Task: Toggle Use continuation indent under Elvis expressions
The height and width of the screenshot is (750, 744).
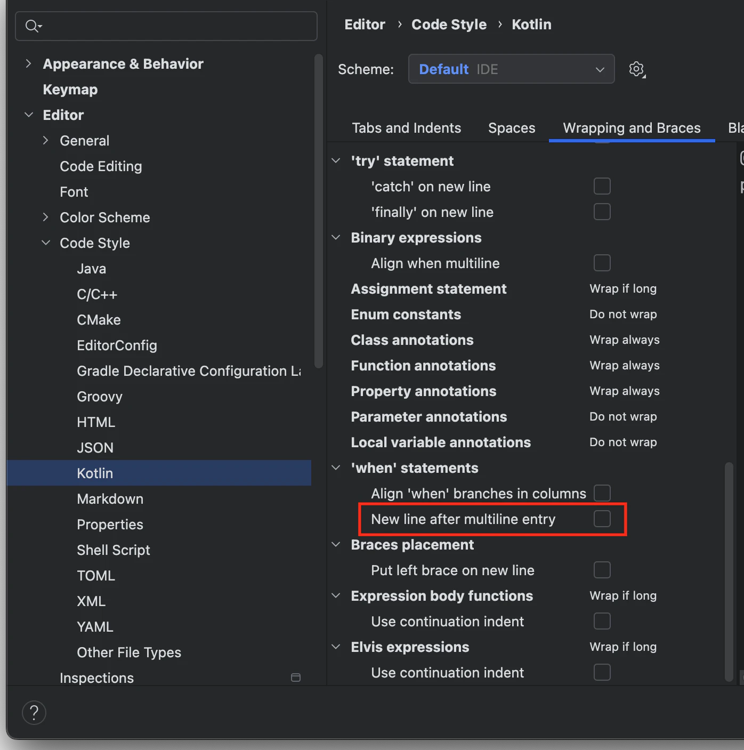Action: coord(602,673)
